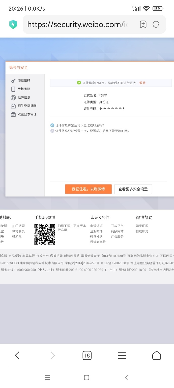174x388 pixels.
Task: Click the 真实姓名 *创宇 line
Action: click(95, 95)
